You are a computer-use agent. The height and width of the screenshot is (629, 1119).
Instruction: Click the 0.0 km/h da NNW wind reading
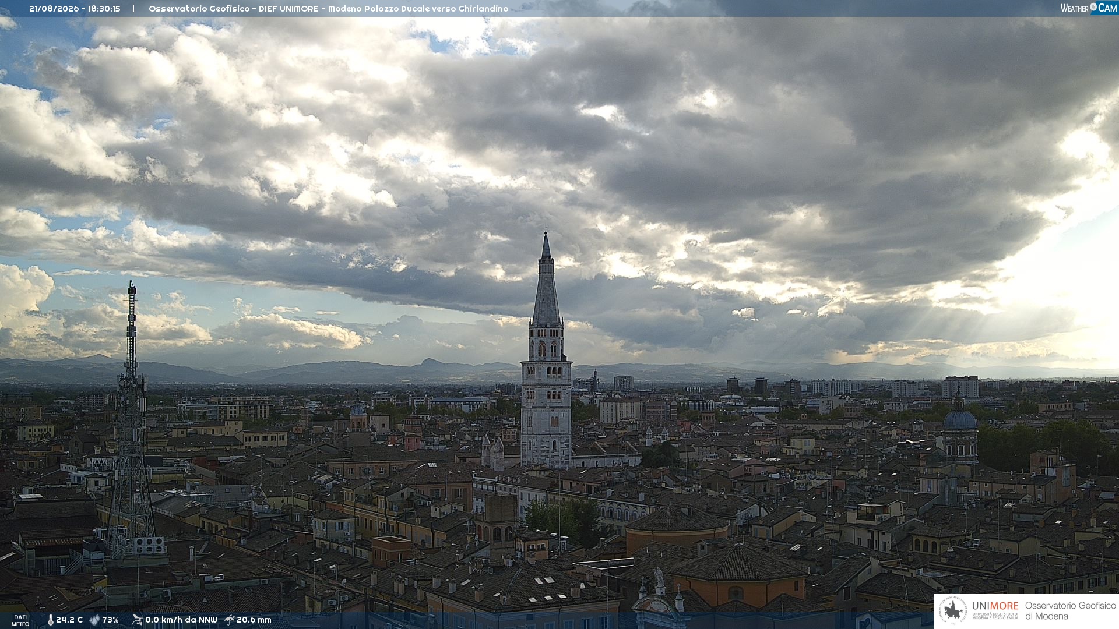tap(181, 620)
